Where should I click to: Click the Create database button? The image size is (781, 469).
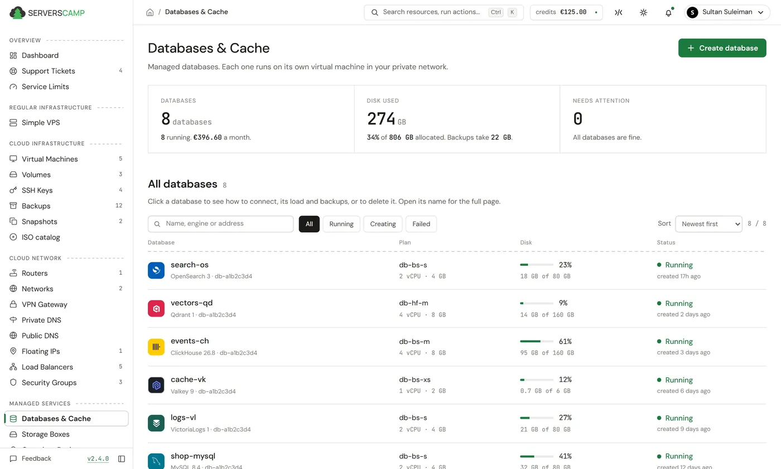(x=722, y=48)
